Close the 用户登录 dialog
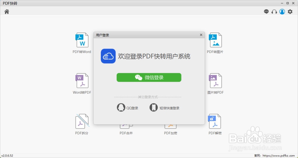298x158 pixels. (x=201, y=35)
